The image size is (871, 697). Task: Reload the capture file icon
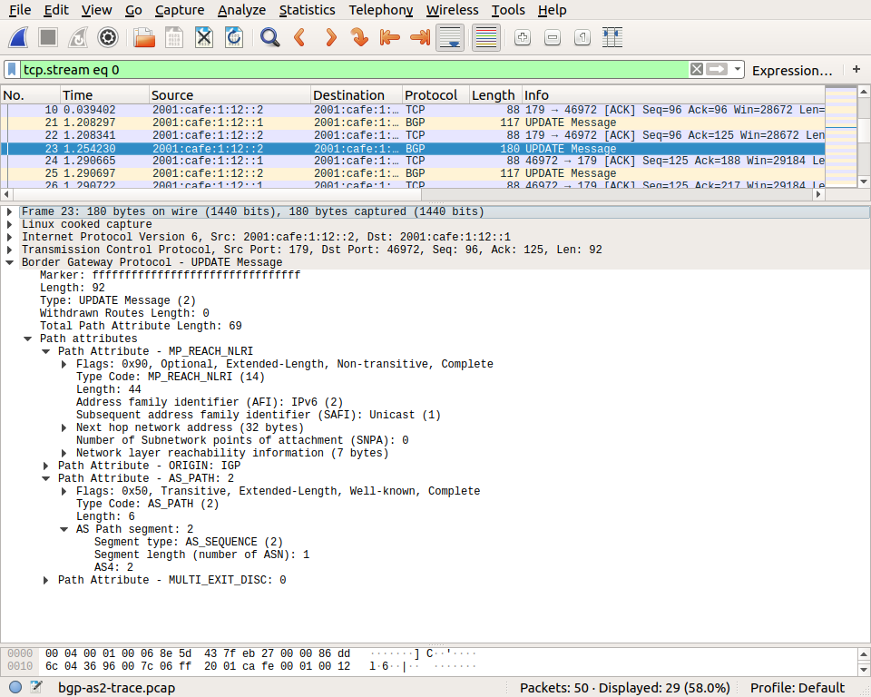tap(234, 38)
